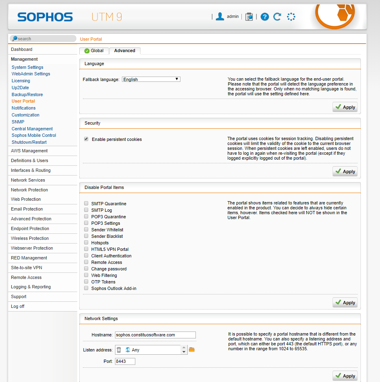Check the Client Authentication checkbox
Image resolution: width=380 pixels, height=382 pixels.
point(86,255)
